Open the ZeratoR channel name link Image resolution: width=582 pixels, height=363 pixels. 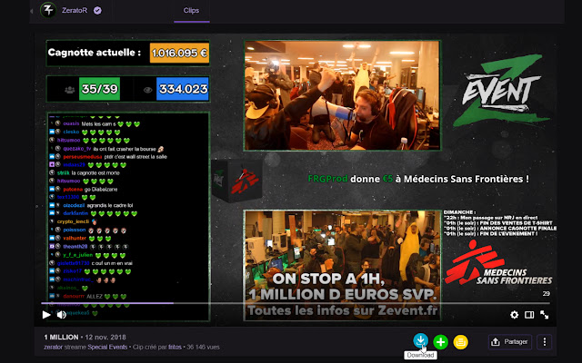[75, 10]
